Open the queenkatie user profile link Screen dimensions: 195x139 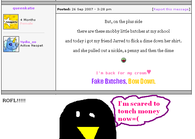point(24,8)
